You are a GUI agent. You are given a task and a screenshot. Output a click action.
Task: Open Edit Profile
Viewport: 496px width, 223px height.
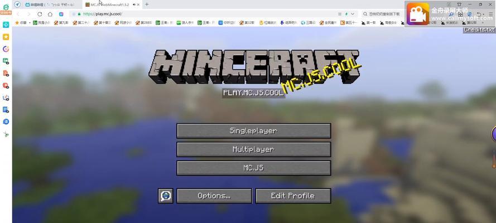293,196
